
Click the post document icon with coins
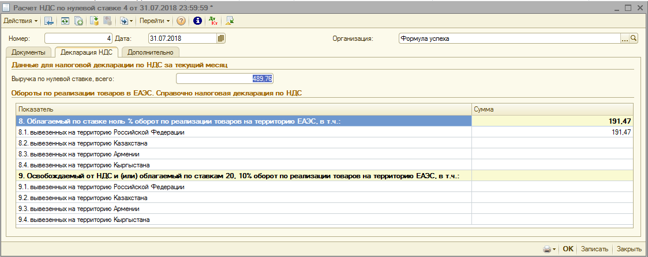pos(94,21)
